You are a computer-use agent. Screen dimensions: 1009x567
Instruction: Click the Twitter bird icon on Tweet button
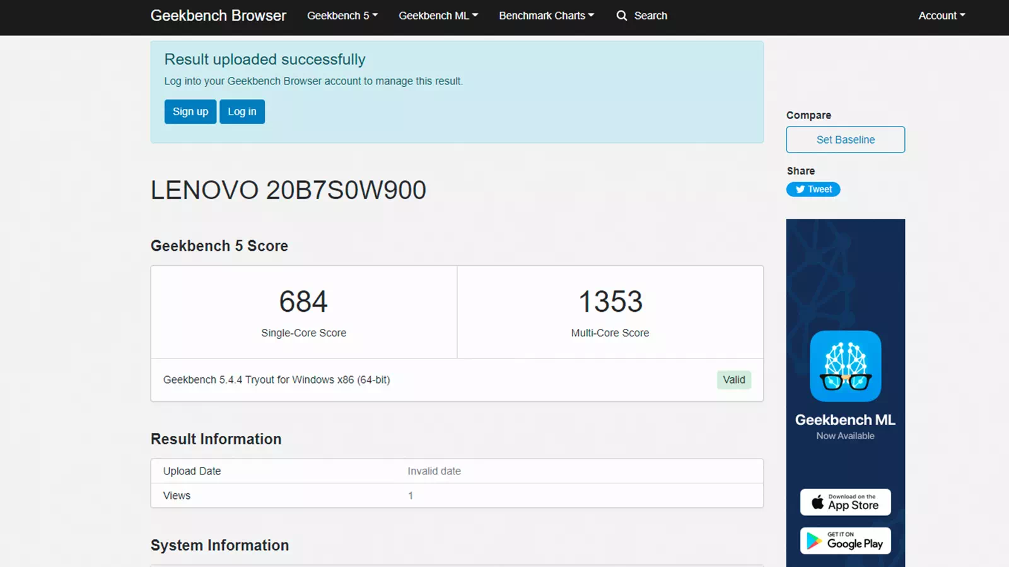click(800, 189)
